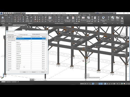
Task: Click the Type a keyword or phrase search box
Action: [x=86, y=13]
